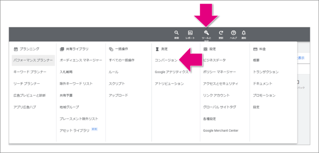The image size is (319, 153).
Task: Click the calendar icon beside プランニング
Action: (16, 49)
